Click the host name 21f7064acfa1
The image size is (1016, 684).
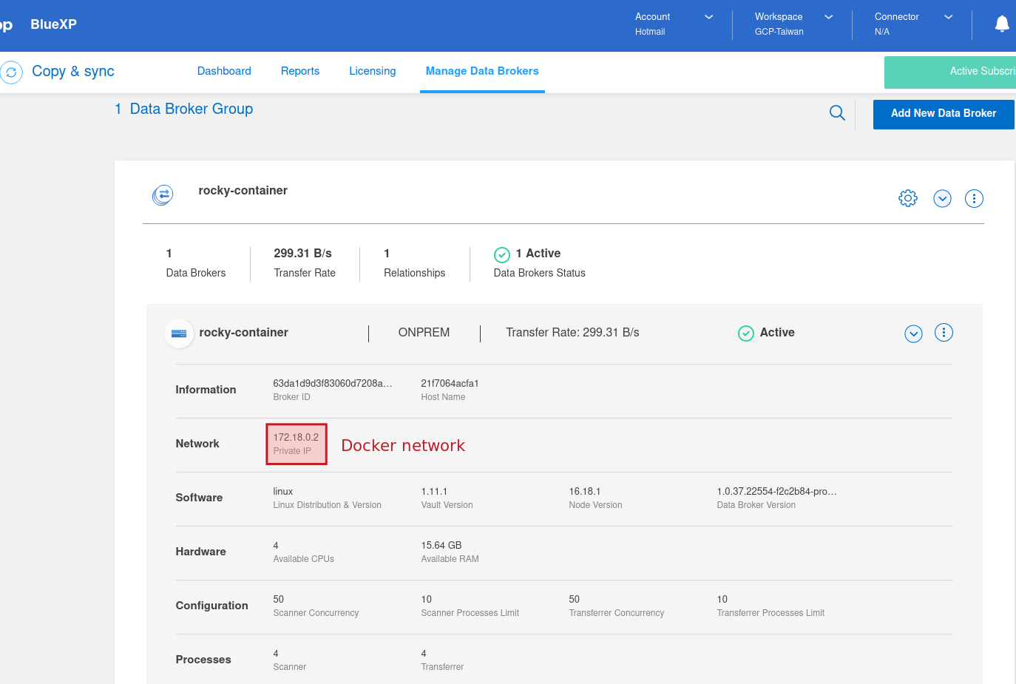click(450, 383)
